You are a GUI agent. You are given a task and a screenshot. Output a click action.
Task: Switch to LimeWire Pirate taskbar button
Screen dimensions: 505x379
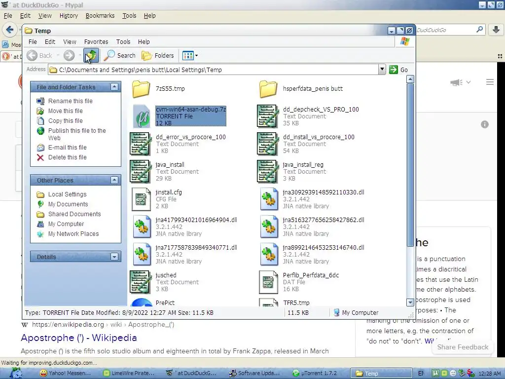(x=129, y=373)
